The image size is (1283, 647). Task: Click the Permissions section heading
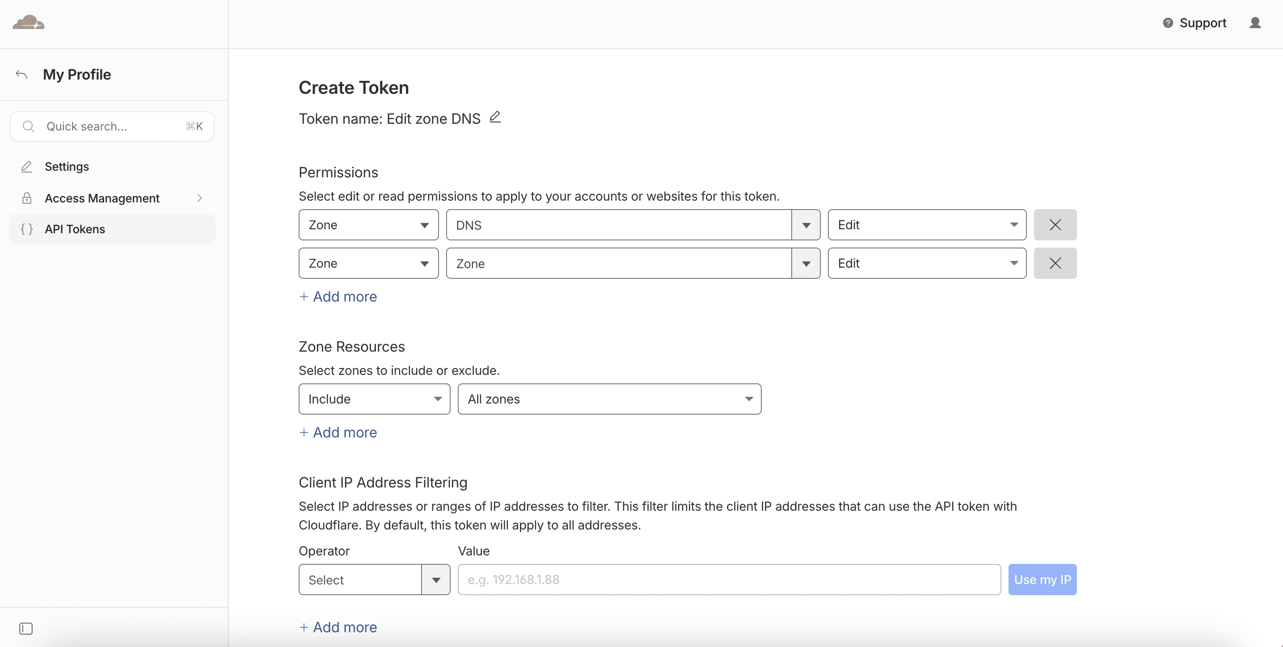click(x=338, y=173)
